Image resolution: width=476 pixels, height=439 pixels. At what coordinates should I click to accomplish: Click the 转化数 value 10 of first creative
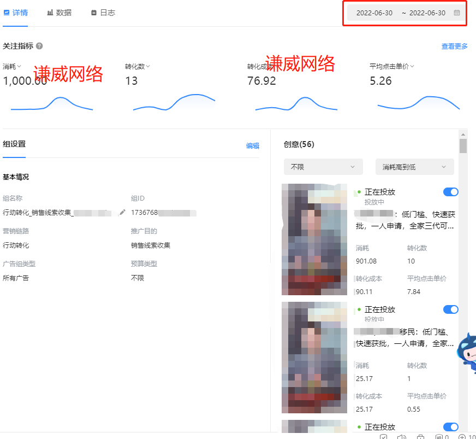tap(410, 261)
